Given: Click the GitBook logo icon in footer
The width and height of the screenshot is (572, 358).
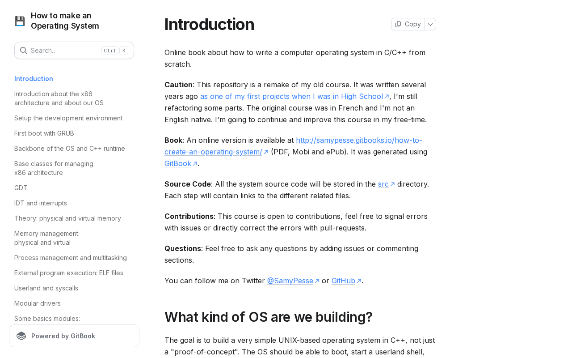Looking at the screenshot, I should click(21, 336).
